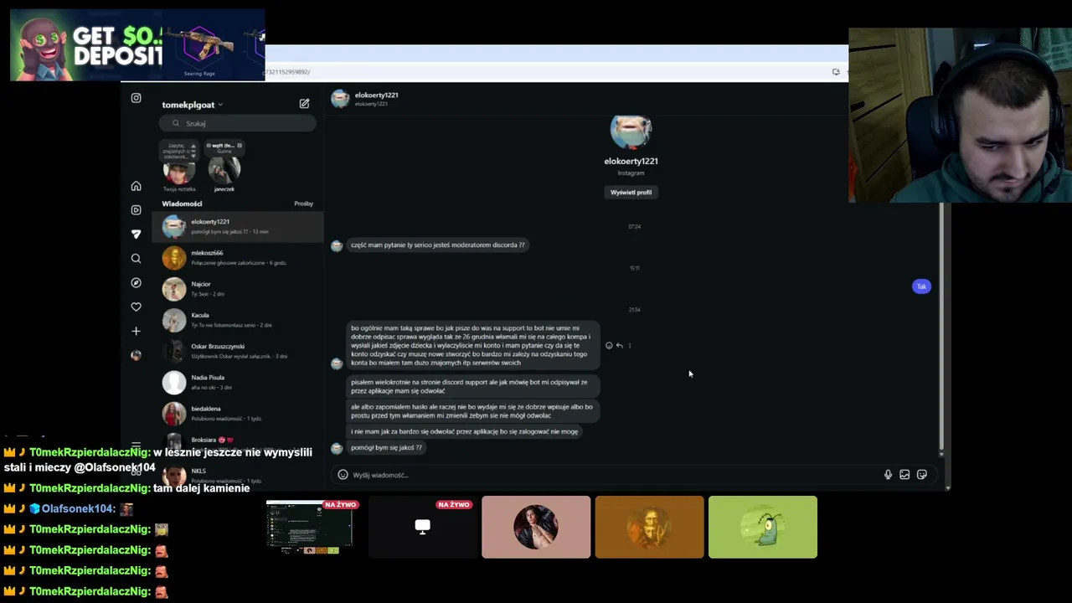1072x603 pixels.
Task: Click the Create plus icon
Action: coord(136,332)
